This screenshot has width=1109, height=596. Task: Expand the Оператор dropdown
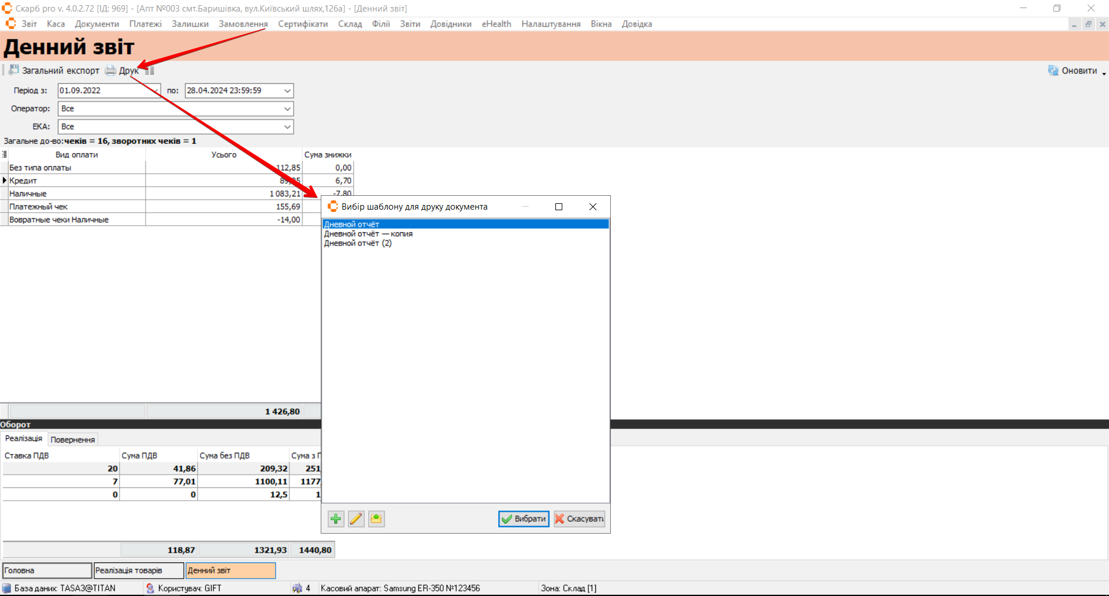point(287,109)
